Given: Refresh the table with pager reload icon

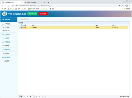Looking at the screenshot, I should (45, 97).
